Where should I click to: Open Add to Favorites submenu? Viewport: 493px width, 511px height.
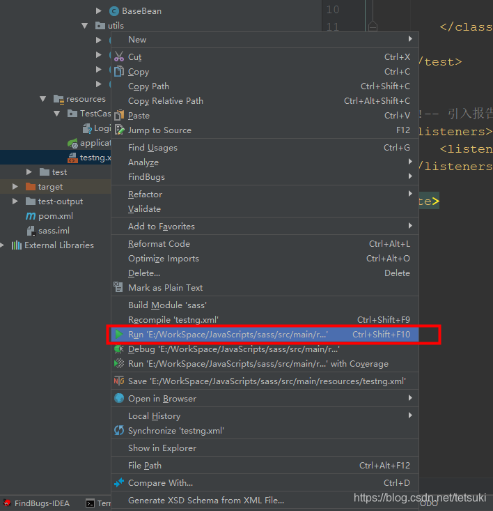click(x=265, y=226)
